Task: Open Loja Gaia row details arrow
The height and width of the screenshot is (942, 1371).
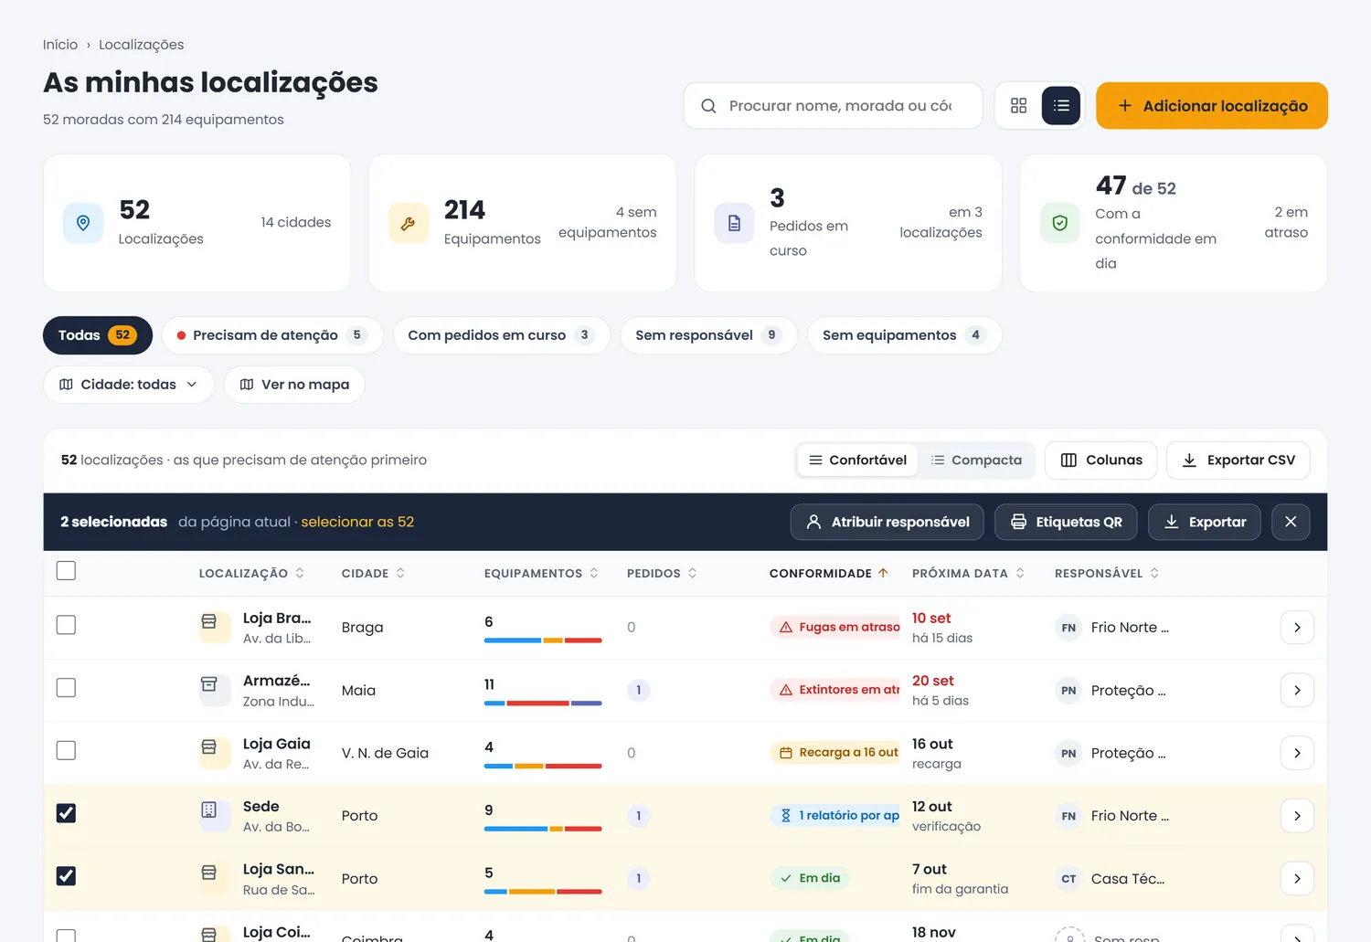Action: 1297,753
